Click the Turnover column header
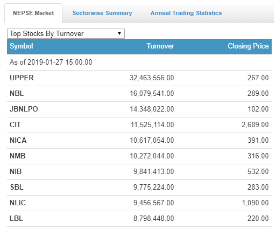The image size is (276, 229). [160, 46]
